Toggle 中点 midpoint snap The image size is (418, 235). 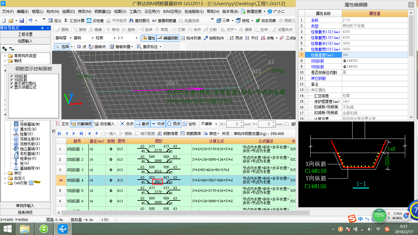(158, 124)
